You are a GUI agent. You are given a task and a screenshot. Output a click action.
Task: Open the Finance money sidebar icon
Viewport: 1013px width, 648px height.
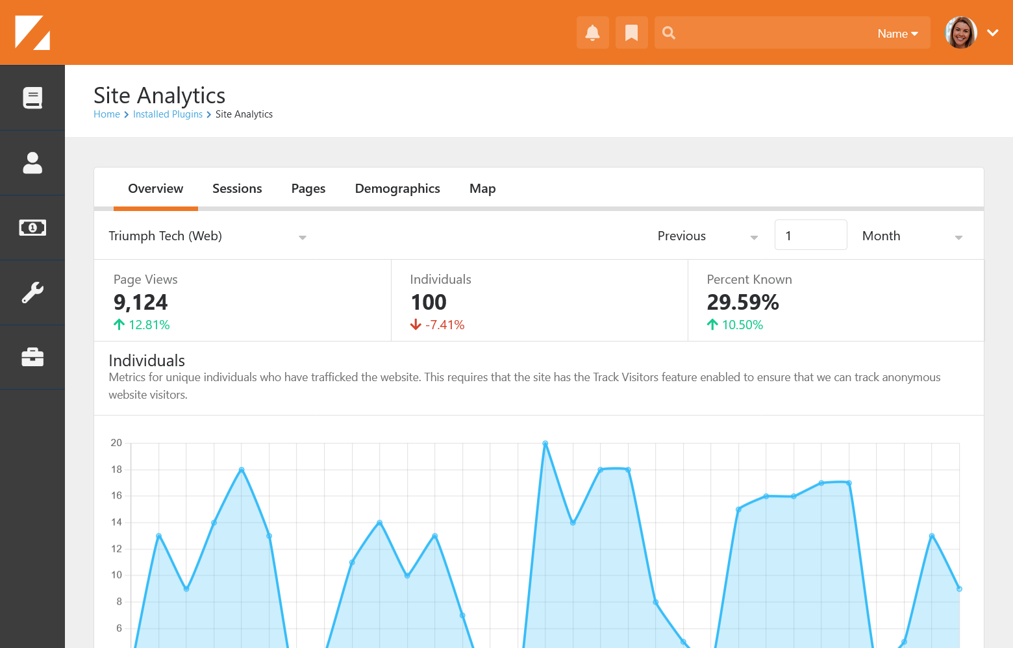point(32,227)
